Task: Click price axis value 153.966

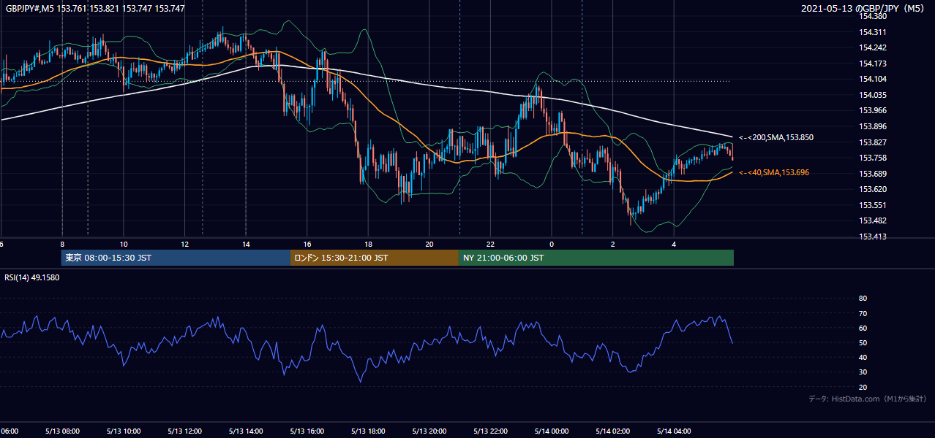Action: 873,110
